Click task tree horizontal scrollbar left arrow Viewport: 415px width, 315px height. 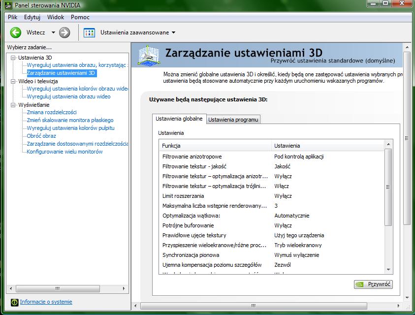pyautogui.click(x=11, y=288)
